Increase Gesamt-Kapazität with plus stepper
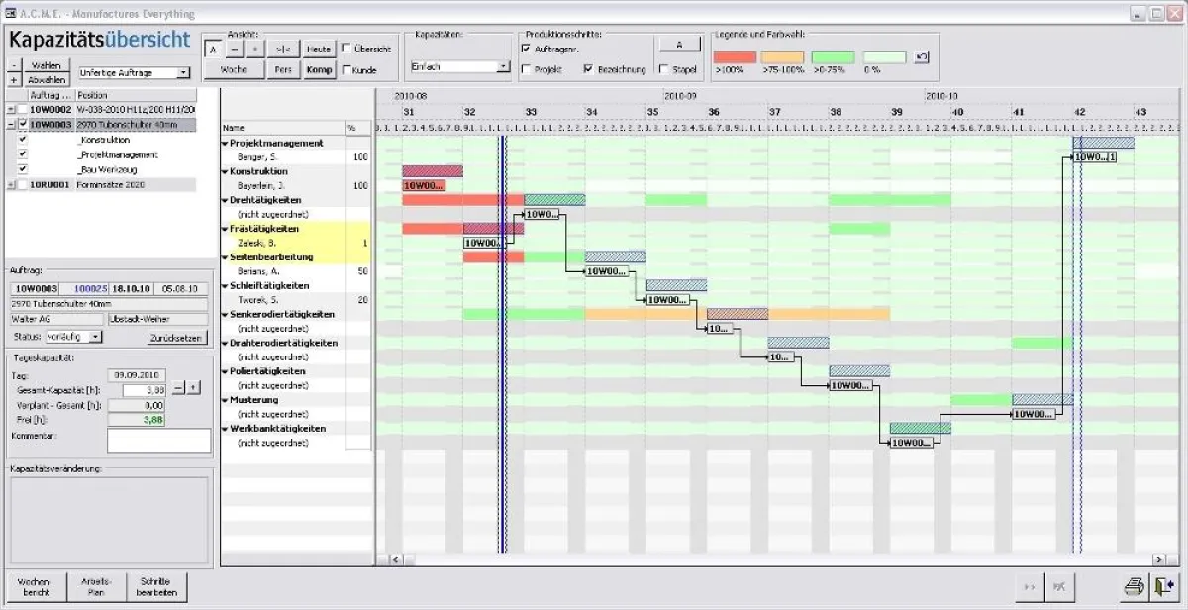1188x610 pixels. click(x=194, y=389)
